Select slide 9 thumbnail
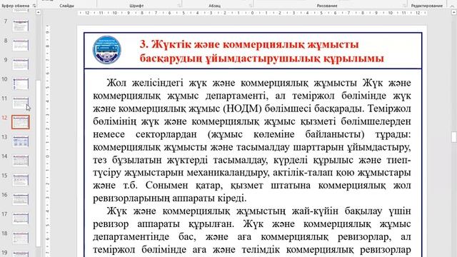457x257 pixels. pos(21,64)
